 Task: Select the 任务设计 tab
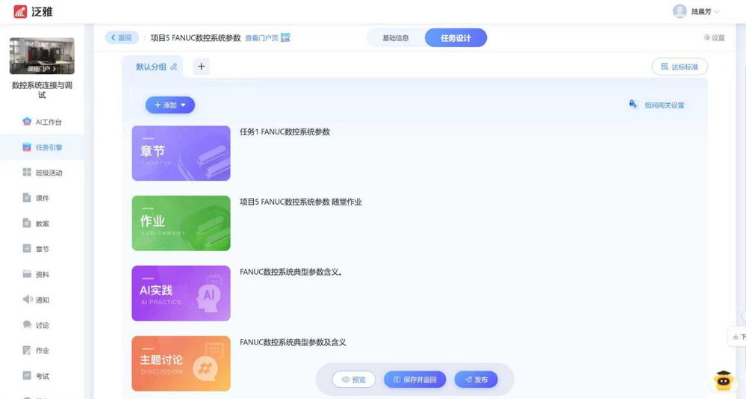pyautogui.click(x=456, y=38)
